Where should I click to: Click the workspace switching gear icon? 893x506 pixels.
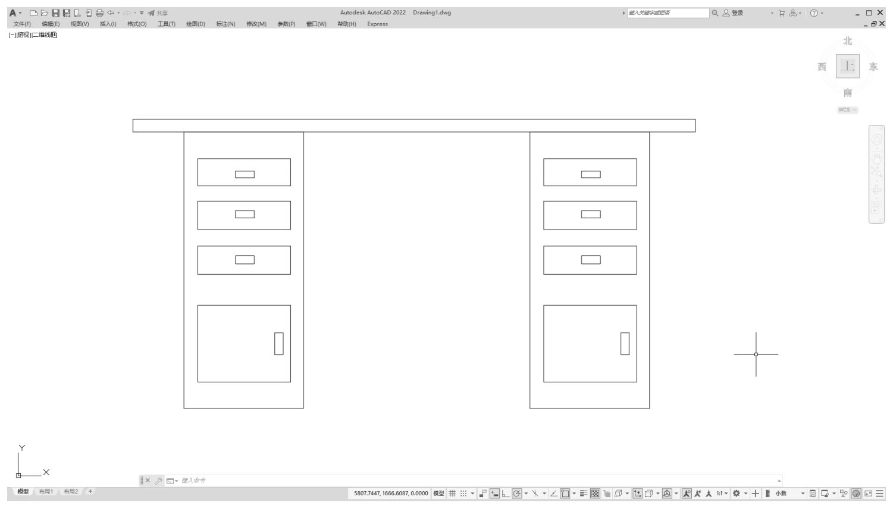737,494
